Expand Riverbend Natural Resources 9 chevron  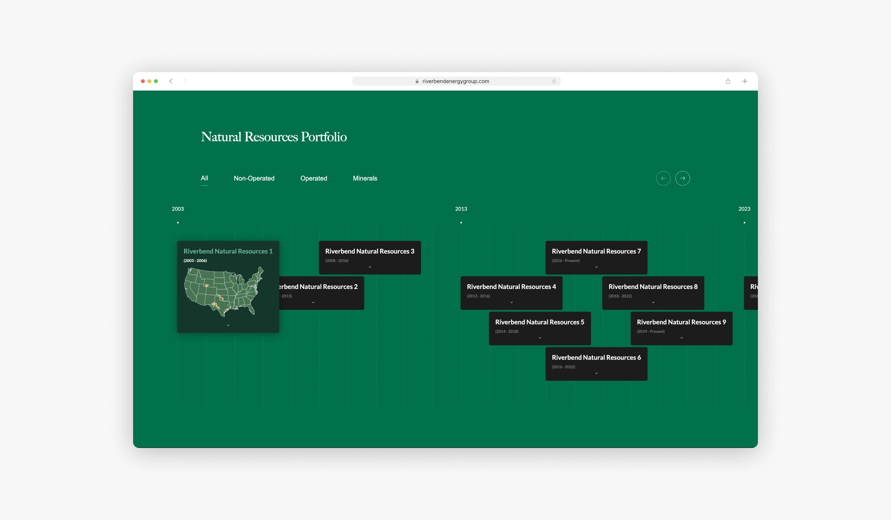681,338
